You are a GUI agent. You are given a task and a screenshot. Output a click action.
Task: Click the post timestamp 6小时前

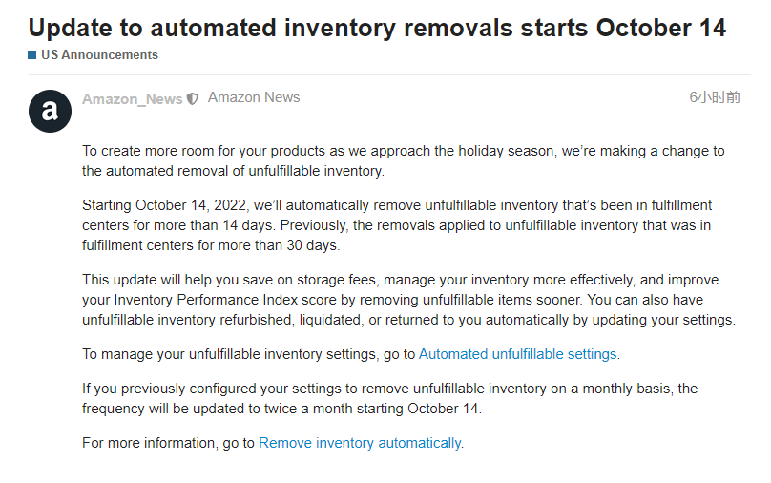pyautogui.click(x=715, y=97)
